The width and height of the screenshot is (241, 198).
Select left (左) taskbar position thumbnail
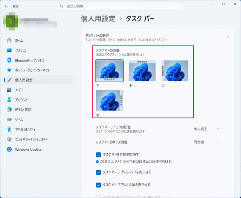175,71
